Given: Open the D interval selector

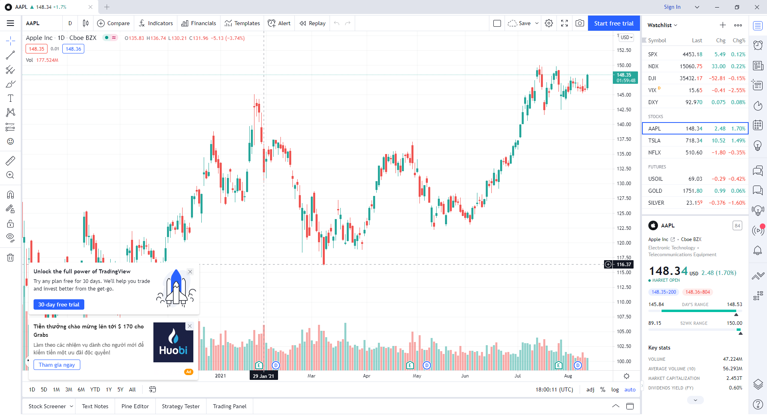Looking at the screenshot, I should coord(70,23).
